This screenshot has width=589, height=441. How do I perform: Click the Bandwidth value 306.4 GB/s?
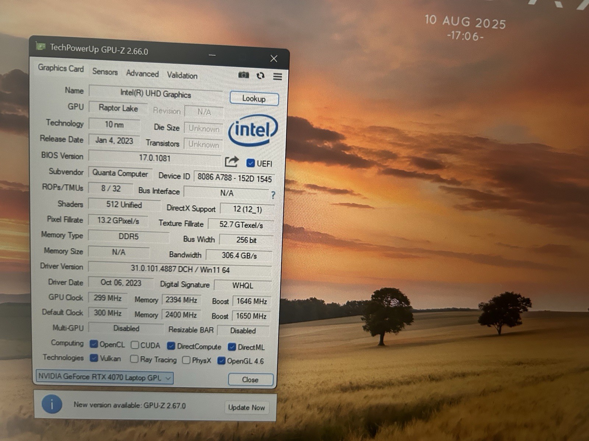pyautogui.click(x=239, y=255)
